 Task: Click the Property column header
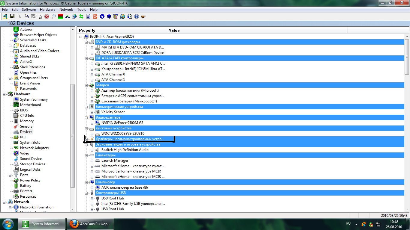[x=122, y=30]
